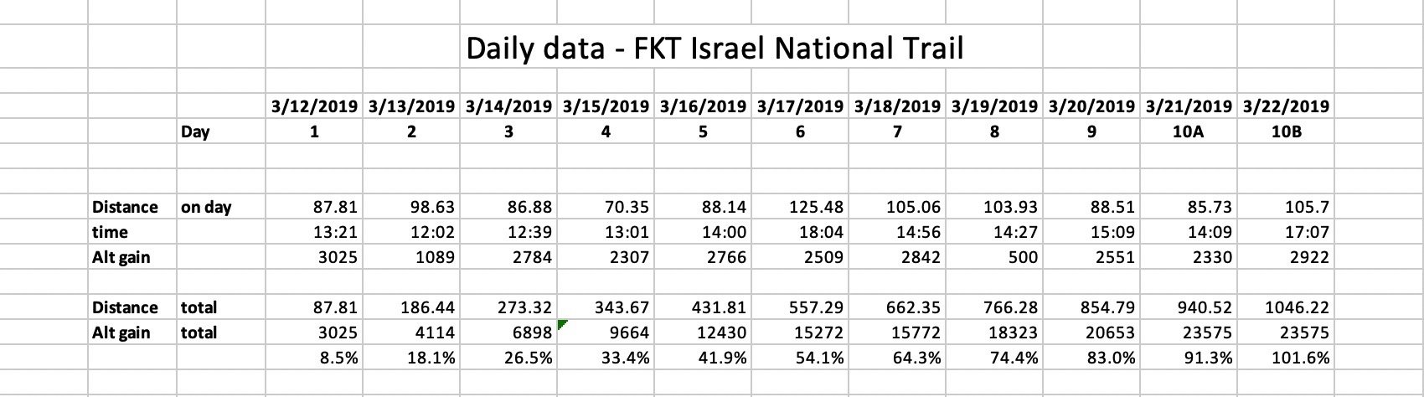1424x397 pixels.
Task: Select the title 'Daily data - FKT Israel National Trail'
Action: coord(714,49)
